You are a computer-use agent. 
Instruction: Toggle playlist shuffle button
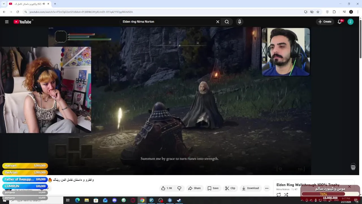point(286,195)
